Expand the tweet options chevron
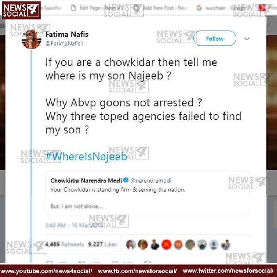 click(x=247, y=39)
